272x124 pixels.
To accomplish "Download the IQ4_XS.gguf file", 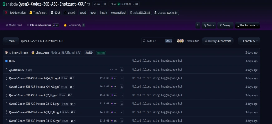I will point(122,86).
